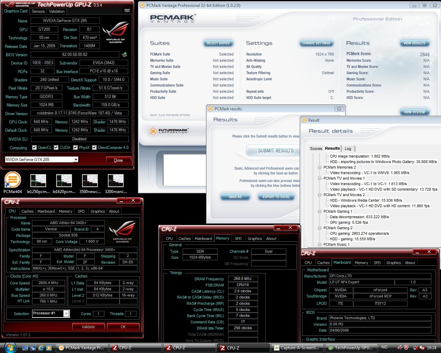Viewport: 441px width, 353px height.
Task: Click the EXPORT TO EXCEL button
Action: (276, 197)
